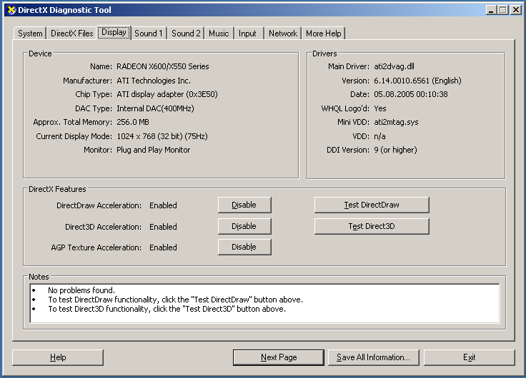526x378 pixels.
Task: Click Save All Information button
Action: click(x=373, y=357)
